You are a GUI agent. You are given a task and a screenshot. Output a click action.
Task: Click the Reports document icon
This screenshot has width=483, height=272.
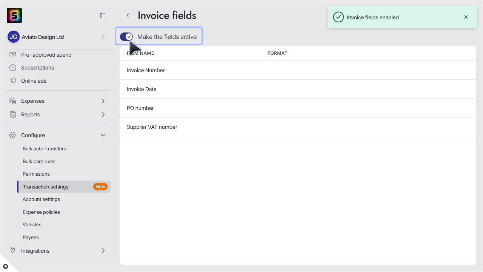click(13, 114)
